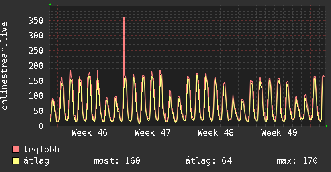
Task: Click the onlinestream.live vertical axis title
Action: pyautogui.click(x=4, y=66)
